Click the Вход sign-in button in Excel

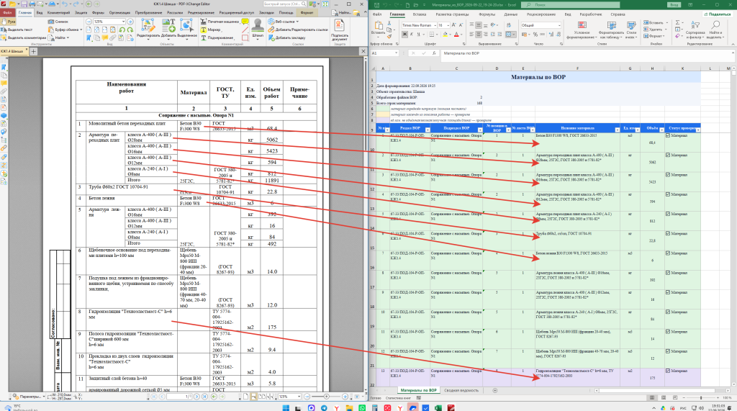(674, 5)
